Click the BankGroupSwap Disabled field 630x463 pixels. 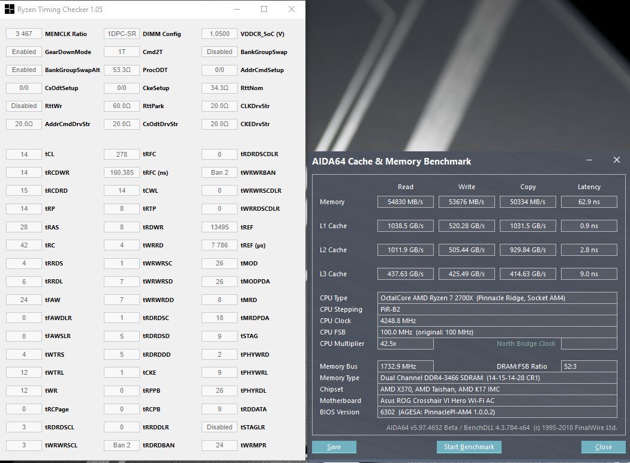click(220, 52)
